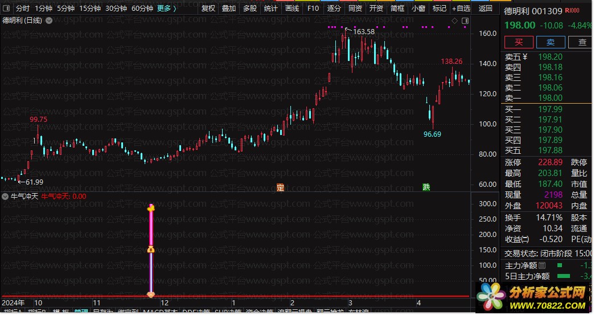This screenshot has width=595, height=315.
Task: Click the 现量 value 2198
Action: click(x=553, y=195)
